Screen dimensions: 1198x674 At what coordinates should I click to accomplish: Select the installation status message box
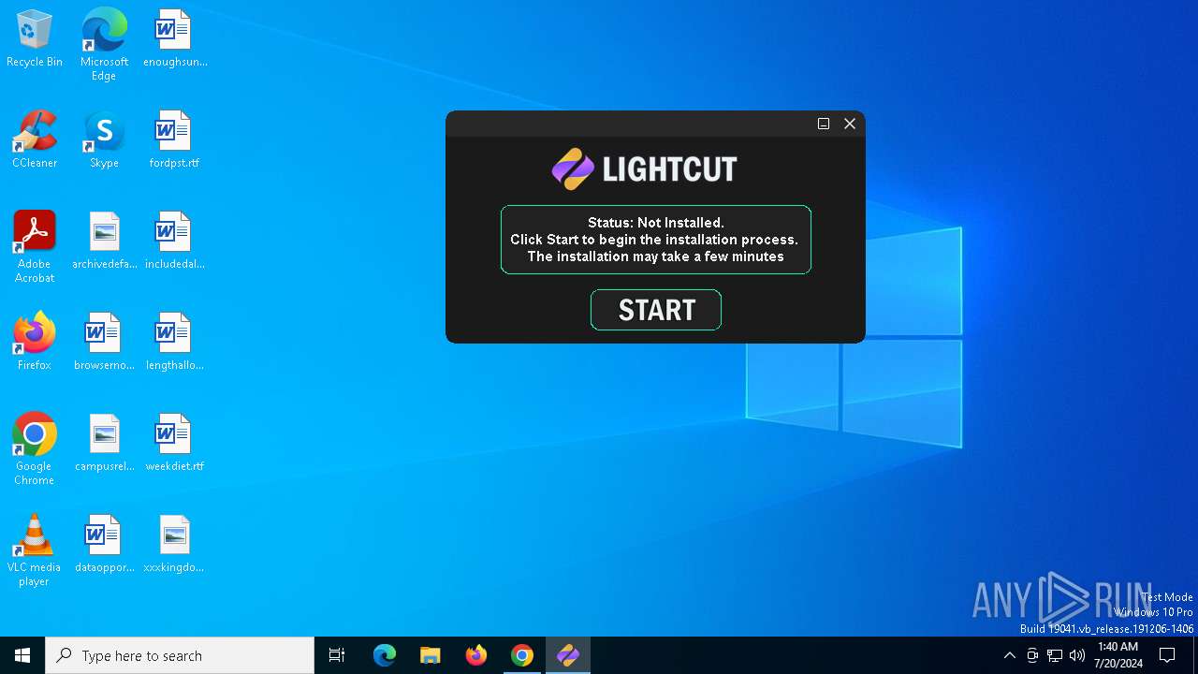tap(655, 240)
